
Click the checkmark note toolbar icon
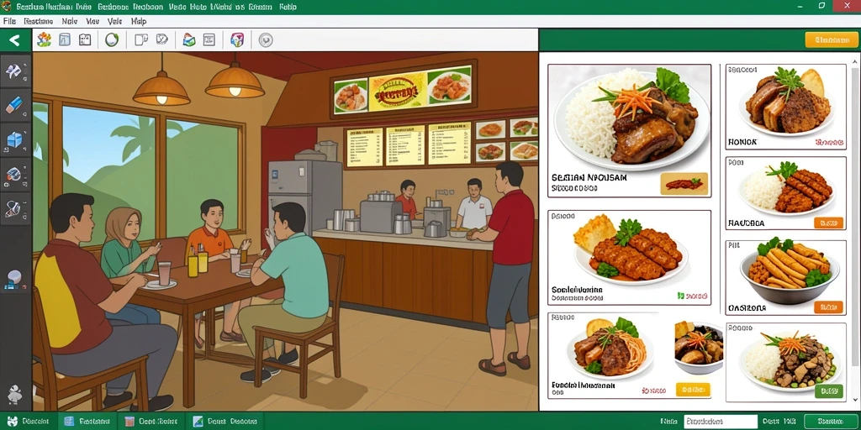[x=162, y=39]
